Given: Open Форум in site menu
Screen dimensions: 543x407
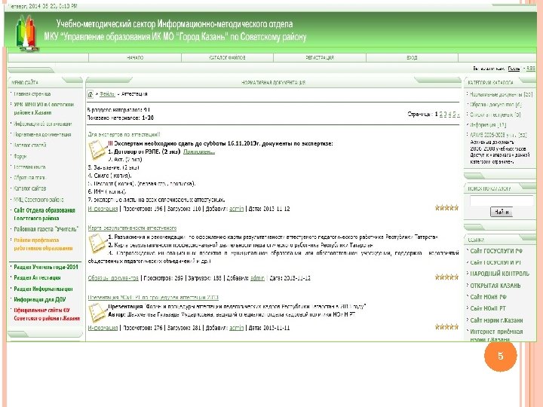Looking at the screenshot, I should point(20,157).
